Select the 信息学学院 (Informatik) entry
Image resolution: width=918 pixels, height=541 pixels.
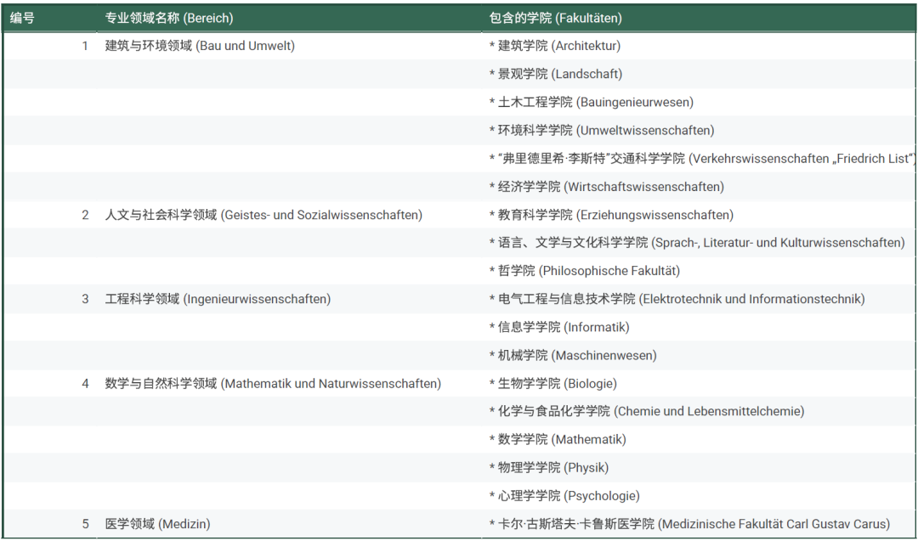pos(559,327)
